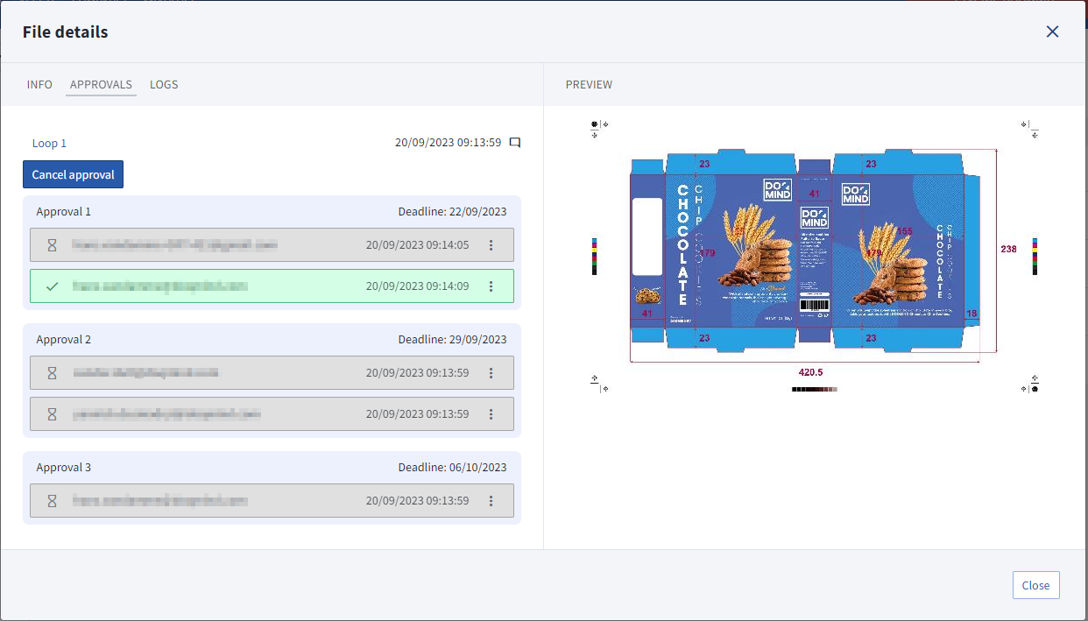Click hourglass icon in Approval 3 row

52,501
